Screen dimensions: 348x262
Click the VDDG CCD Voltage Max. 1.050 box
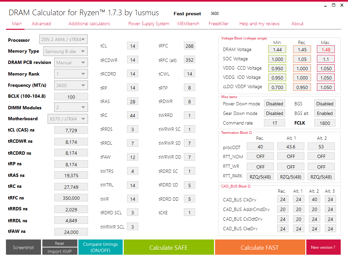[326, 68]
